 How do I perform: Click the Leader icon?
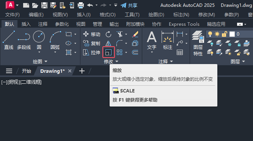(x=180, y=43)
